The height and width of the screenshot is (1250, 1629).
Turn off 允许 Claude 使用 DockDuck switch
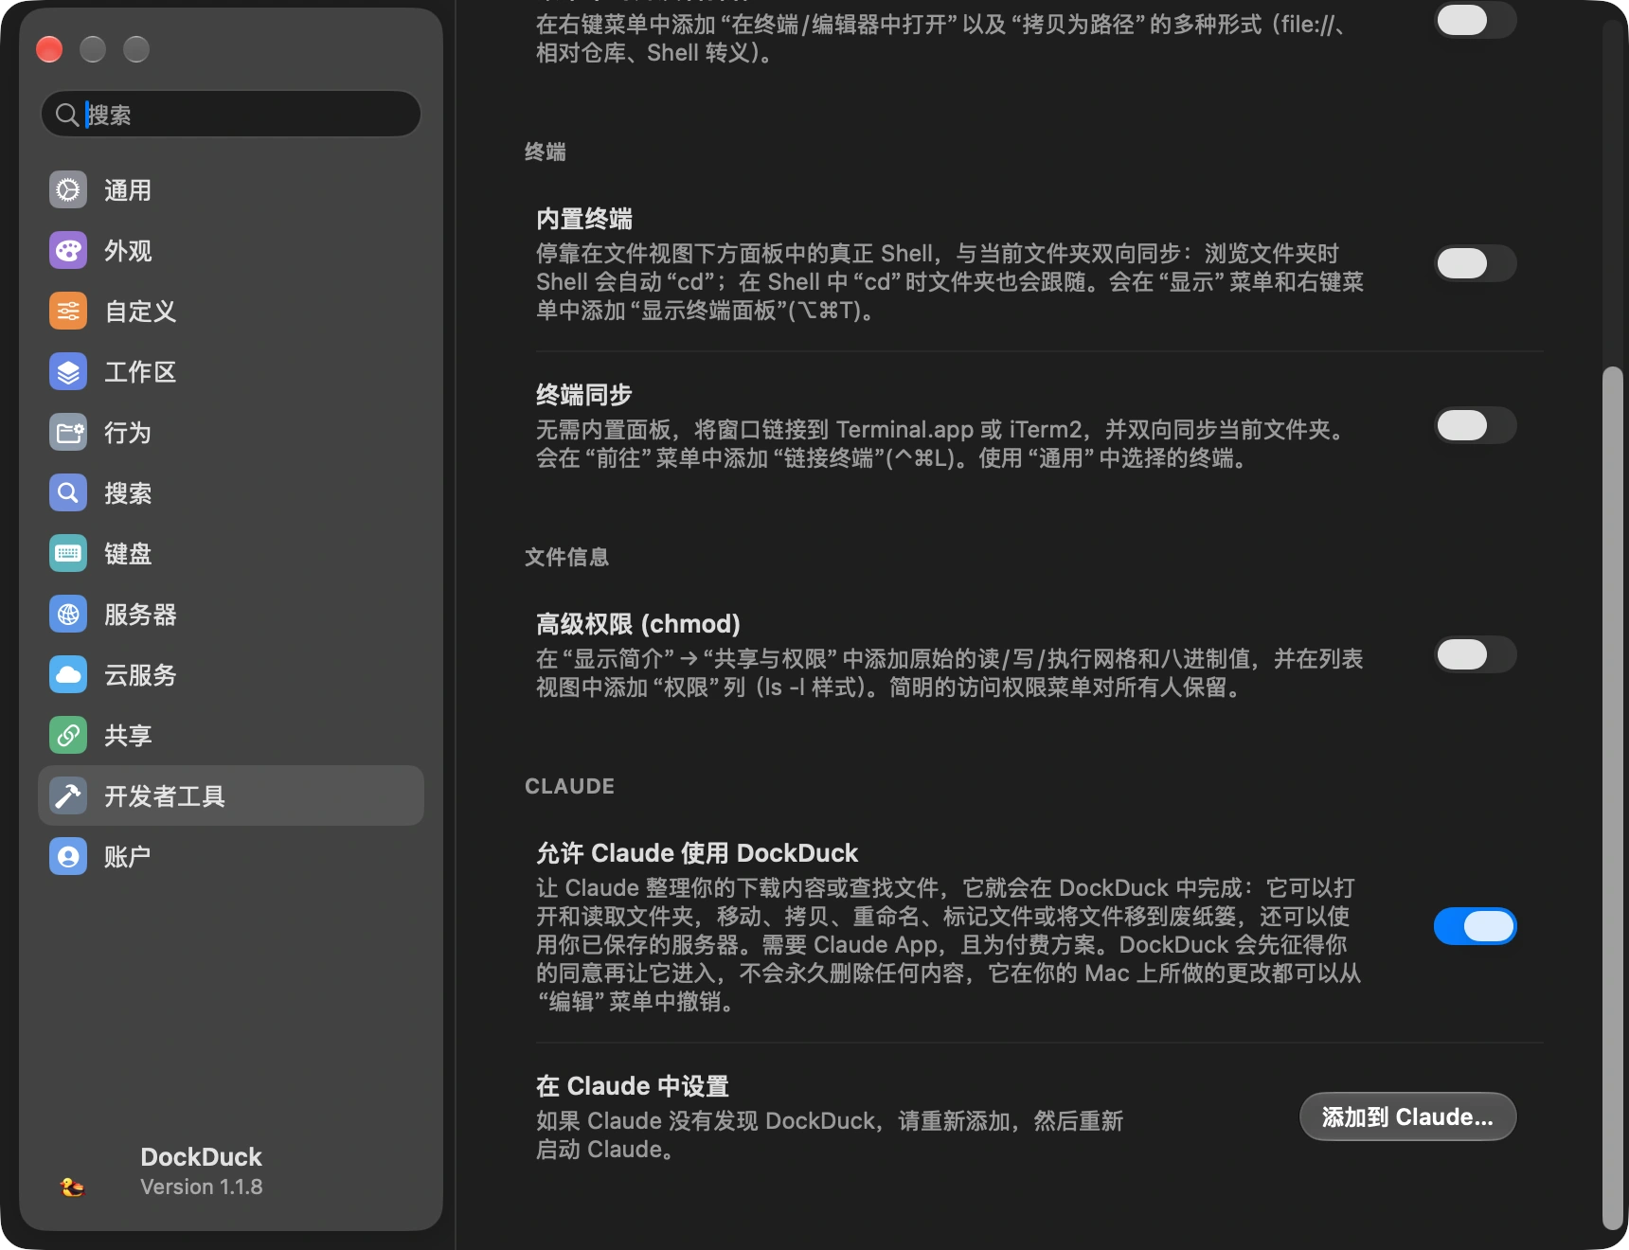(1475, 926)
